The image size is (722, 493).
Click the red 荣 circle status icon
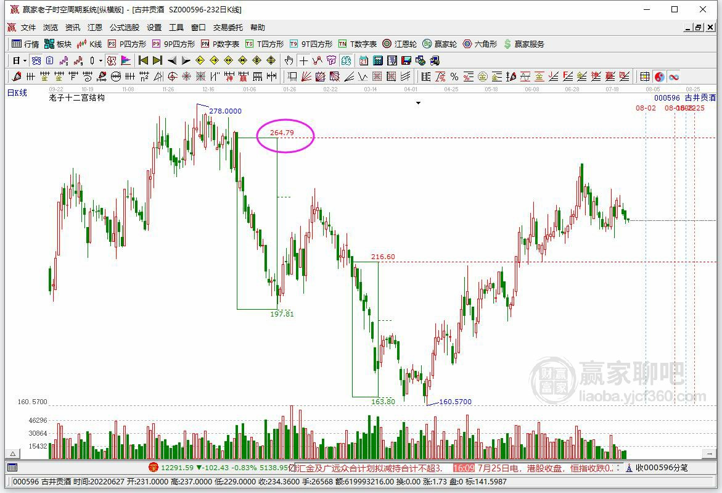tap(154, 468)
